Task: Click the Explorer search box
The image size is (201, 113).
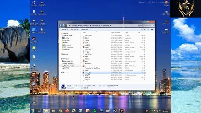Action: click(149, 26)
